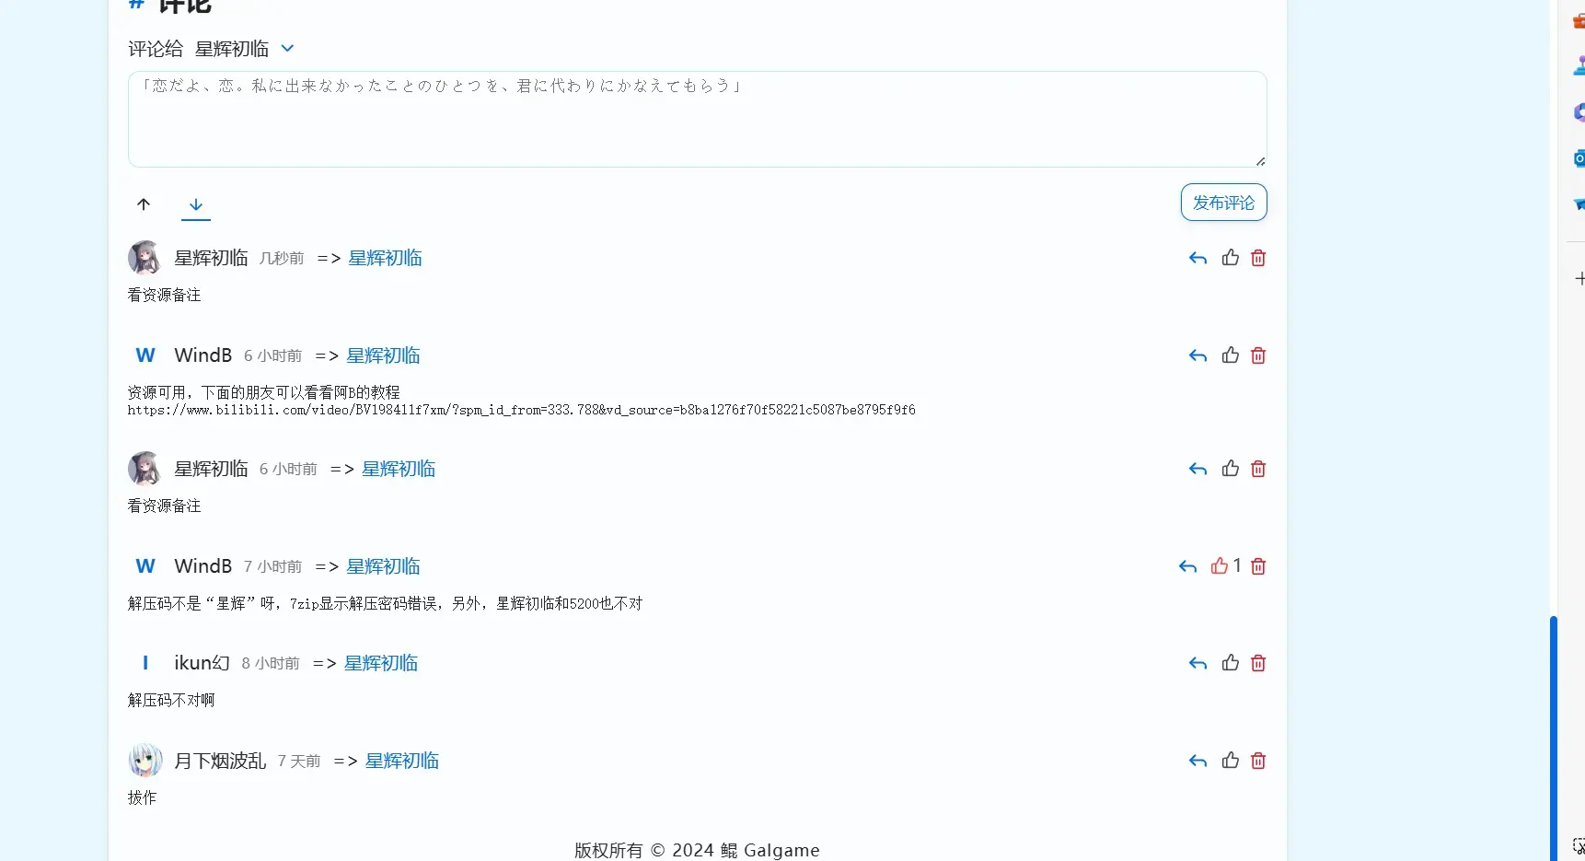The height and width of the screenshot is (861, 1585).
Task: Click comment text 解压码不对啊
Action: pyautogui.click(x=171, y=701)
